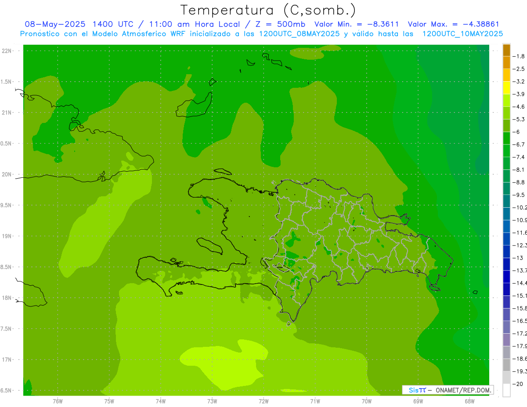Click the '69W' longitude axis label
The height and width of the screenshot is (407, 527).
[x=418, y=401]
